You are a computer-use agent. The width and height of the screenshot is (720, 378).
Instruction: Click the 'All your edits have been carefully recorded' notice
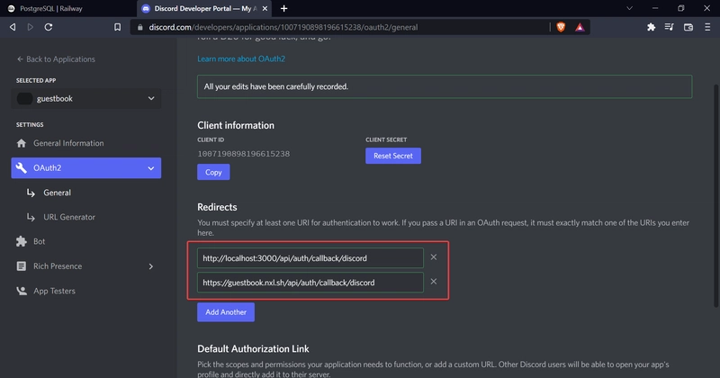point(445,86)
